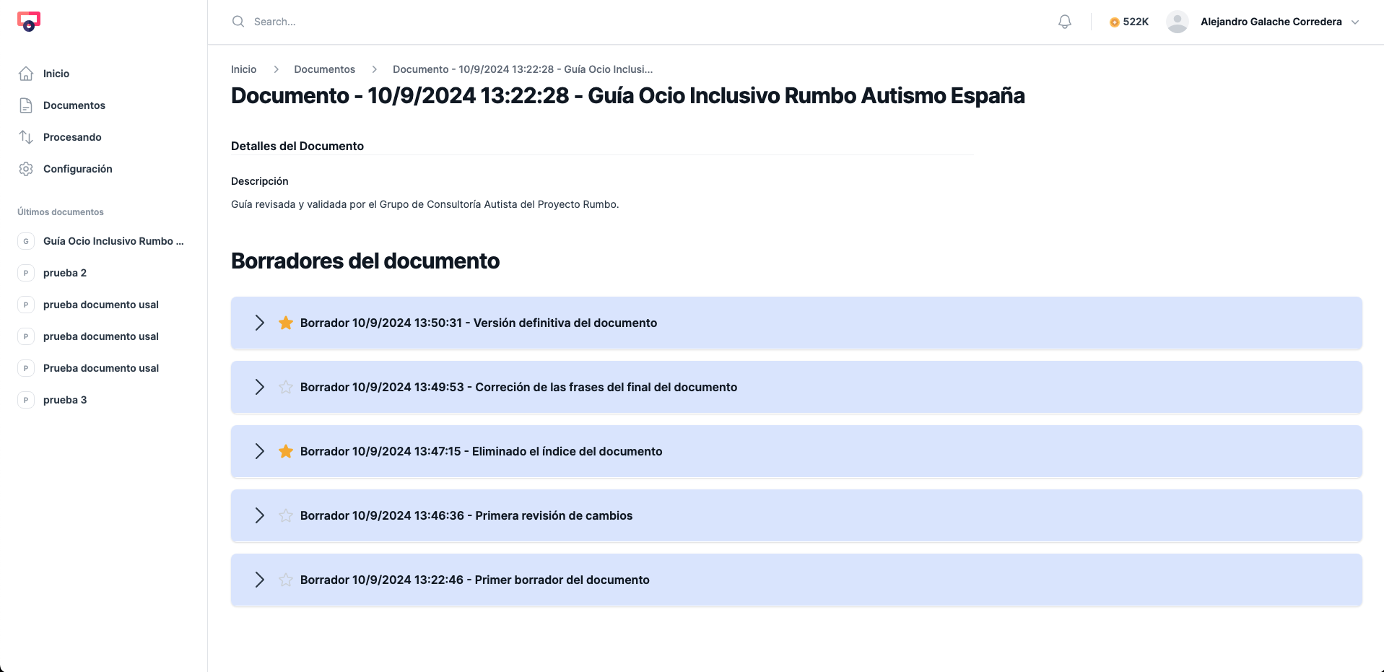1384x672 pixels.
Task: Expand the Correción de las frases draft
Action: point(260,387)
